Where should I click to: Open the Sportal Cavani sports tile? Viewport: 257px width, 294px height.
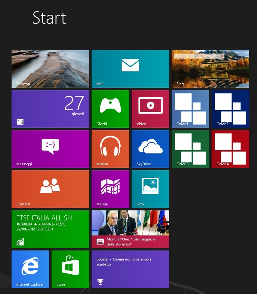pos(130,269)
